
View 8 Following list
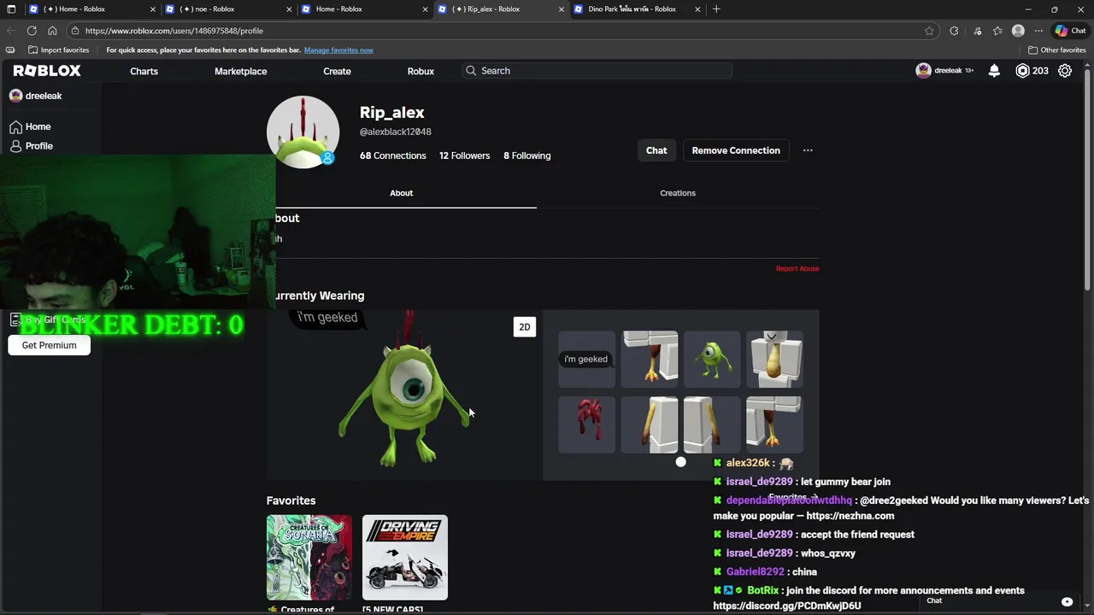526,155
